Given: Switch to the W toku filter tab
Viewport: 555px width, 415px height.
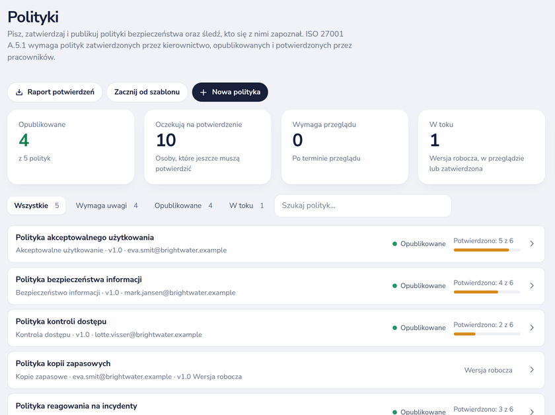Looking at the screenshot, I should point(246,206).
